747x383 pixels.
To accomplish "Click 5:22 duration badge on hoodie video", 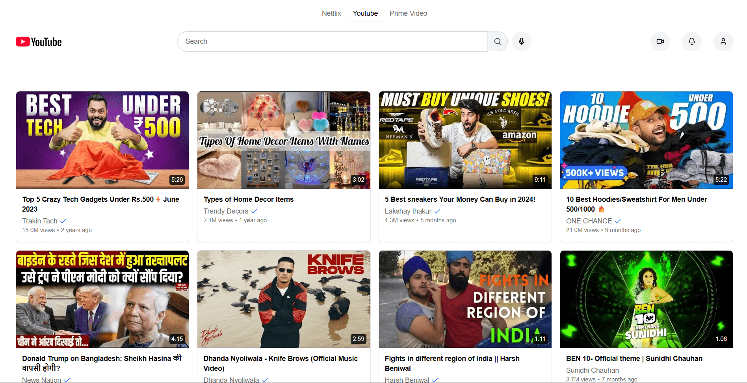I will point(721,180).
